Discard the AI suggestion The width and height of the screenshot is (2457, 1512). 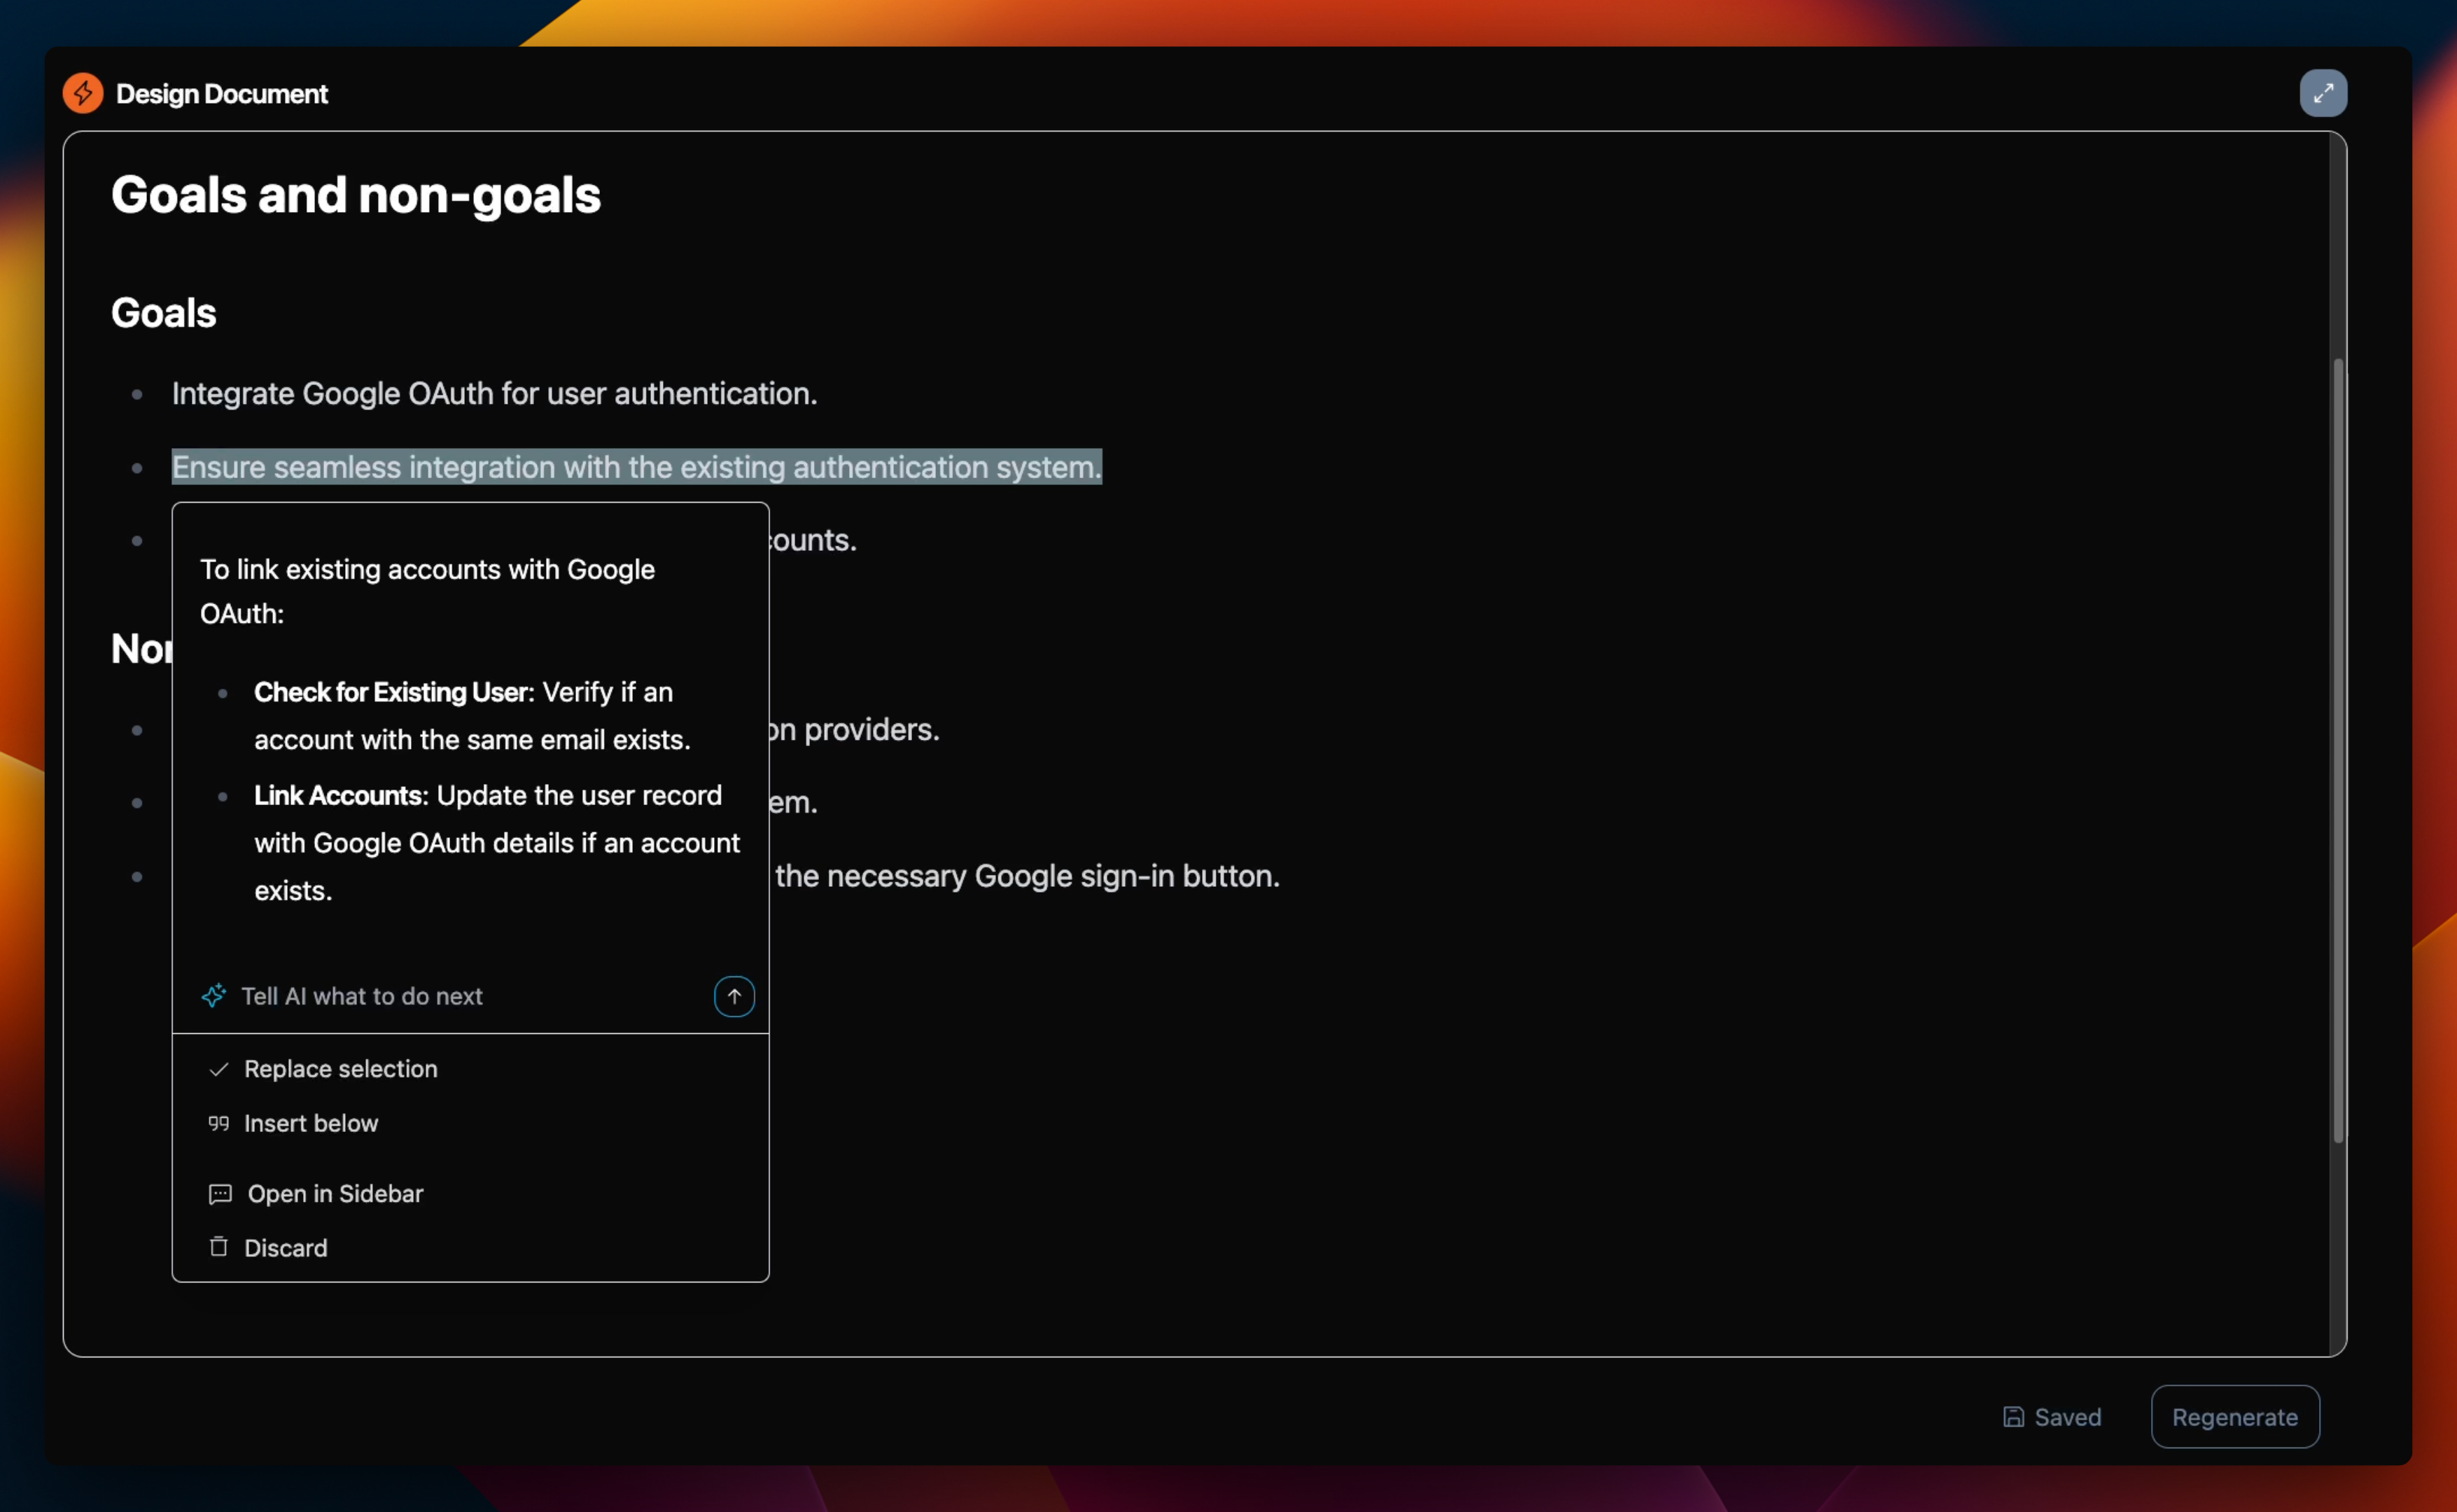coord(286,1248)
